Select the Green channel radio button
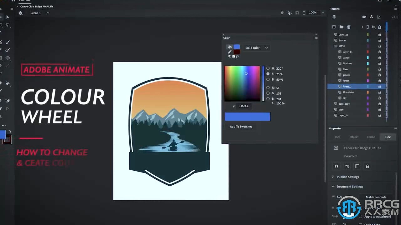The height and width of the screenshot is (225, 401). (x=268, y=93)
